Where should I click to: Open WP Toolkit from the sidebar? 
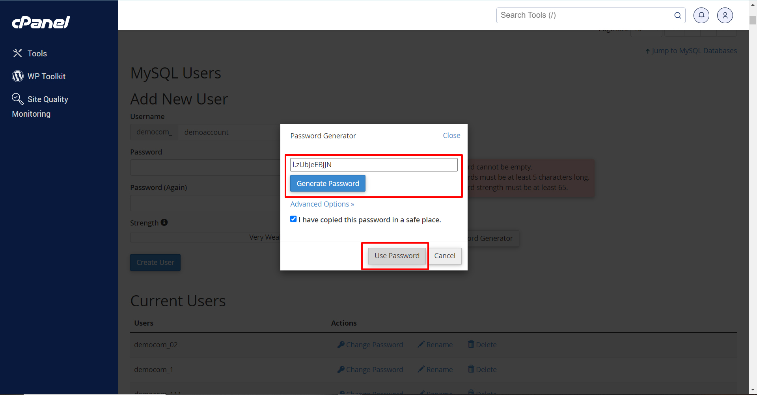click(39, 76)
